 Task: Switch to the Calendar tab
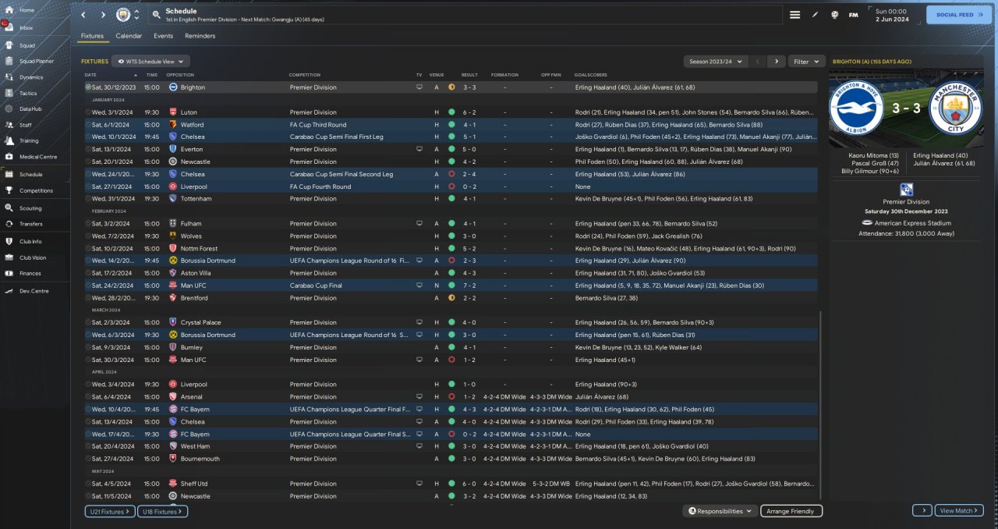pos(129,36)
